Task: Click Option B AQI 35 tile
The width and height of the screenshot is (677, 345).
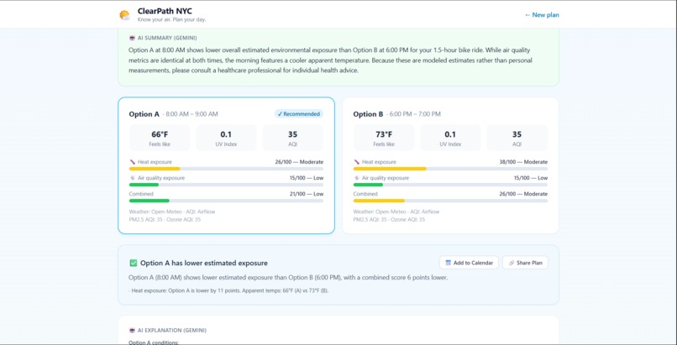Action: pyautogui.click(x=517, y=138)
